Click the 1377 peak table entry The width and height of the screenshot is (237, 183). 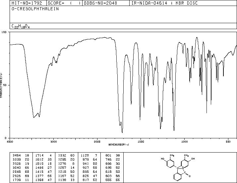point(39,176)
